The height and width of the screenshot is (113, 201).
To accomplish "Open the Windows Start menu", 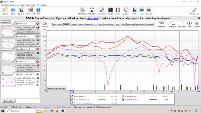I will (x=3, y=111).
